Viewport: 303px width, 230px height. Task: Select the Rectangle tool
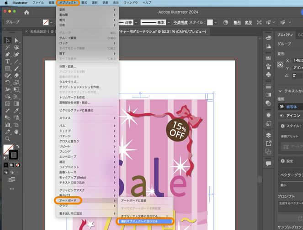(7, 68)
